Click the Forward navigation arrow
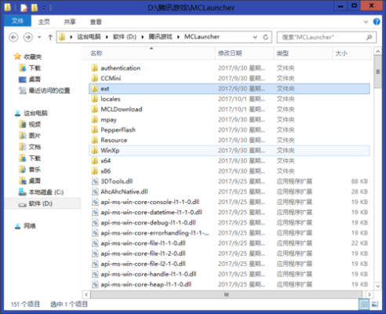The image size is (386, 314). pyautogui.click(x=28, y=37)
